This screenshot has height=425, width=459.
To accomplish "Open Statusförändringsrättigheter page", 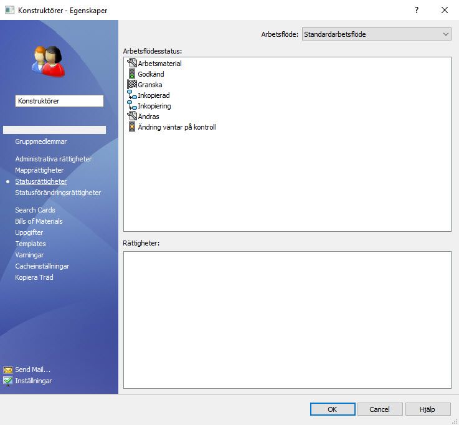I will point(58,193).
